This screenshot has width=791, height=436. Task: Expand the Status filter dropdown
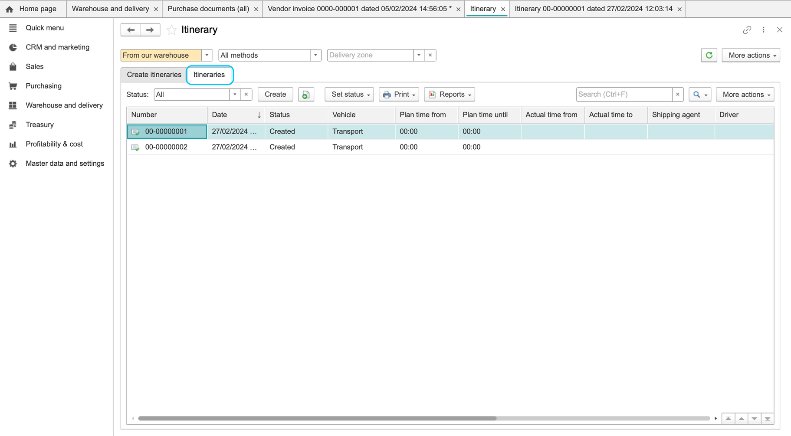pyautogui.click(x=235, y=95)
